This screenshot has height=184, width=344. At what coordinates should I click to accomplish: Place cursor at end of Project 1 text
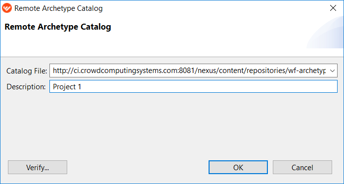click(x=82, y=87)
